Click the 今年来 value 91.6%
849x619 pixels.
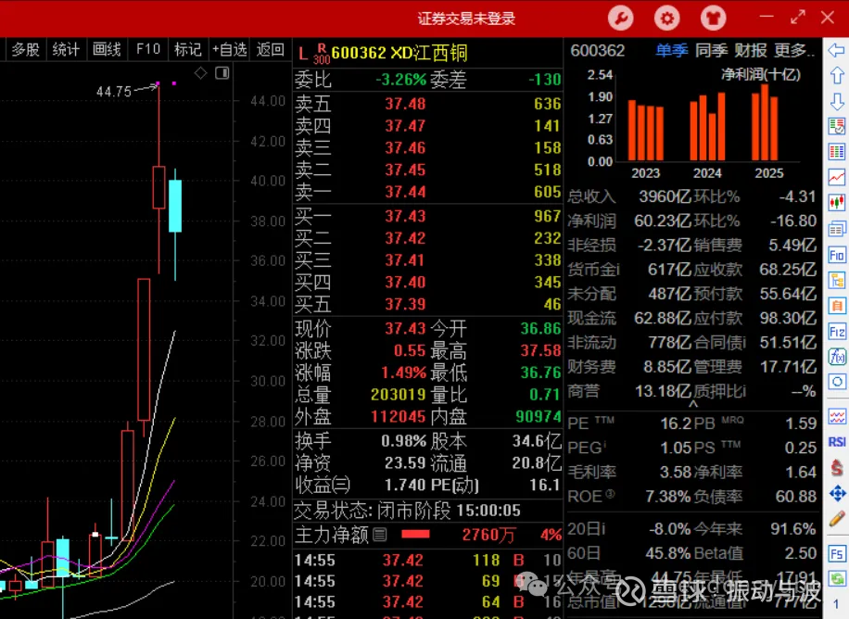pos(792,528)
